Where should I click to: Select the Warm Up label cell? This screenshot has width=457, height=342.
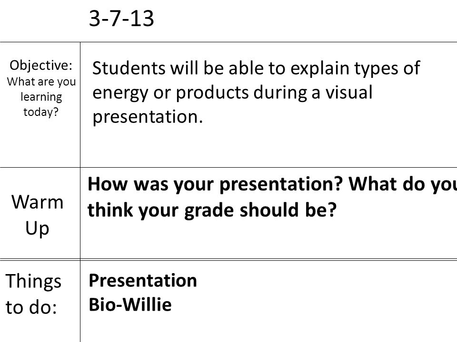(x=40, y=213)
